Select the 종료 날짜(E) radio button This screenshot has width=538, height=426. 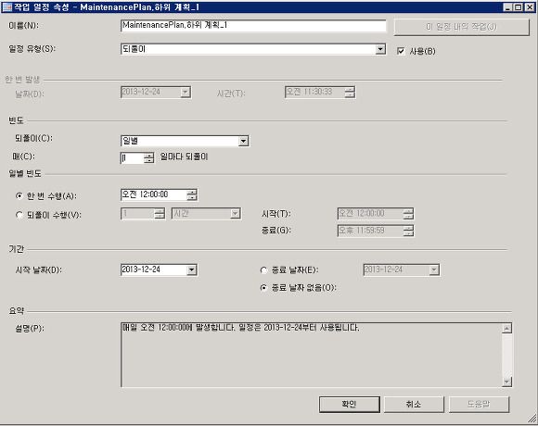(263, 270)
